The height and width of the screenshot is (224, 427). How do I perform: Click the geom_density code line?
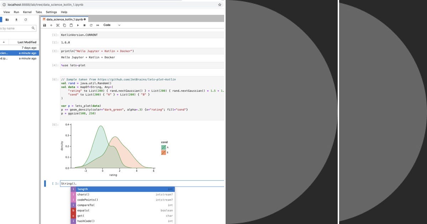click(125, 110)
